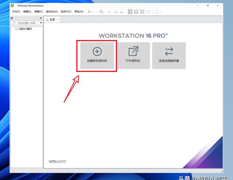233x180 pixels.
Task: Minimize the VMware Workstation window
Action: coord(198,5)
